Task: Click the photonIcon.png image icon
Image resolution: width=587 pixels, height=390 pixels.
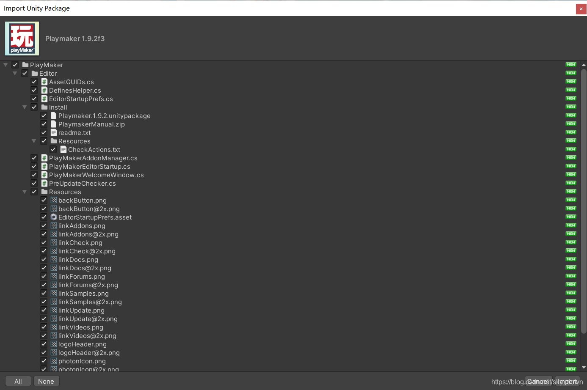Action: tap(54, 361)
